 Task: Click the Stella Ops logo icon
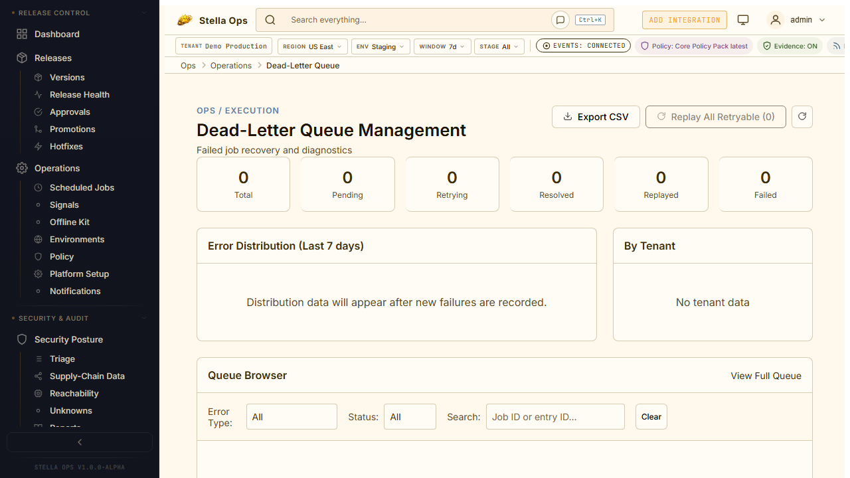point(185,21)
